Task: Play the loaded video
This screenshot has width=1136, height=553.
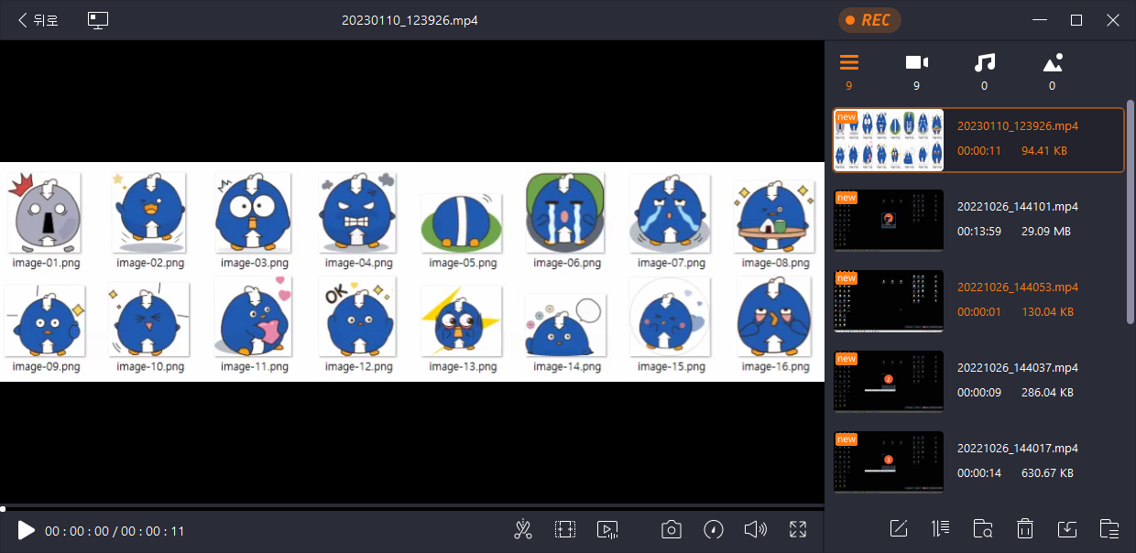Action: click(x=27, y=530)
